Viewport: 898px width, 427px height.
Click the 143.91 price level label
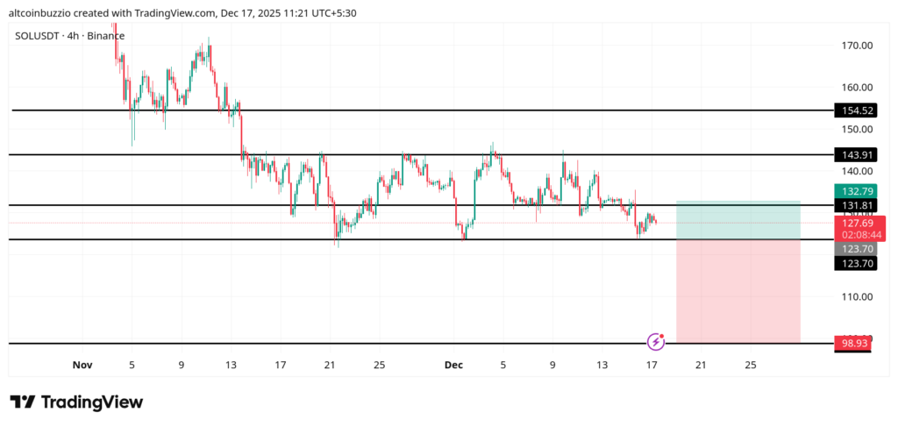click(x=854, y=154)
